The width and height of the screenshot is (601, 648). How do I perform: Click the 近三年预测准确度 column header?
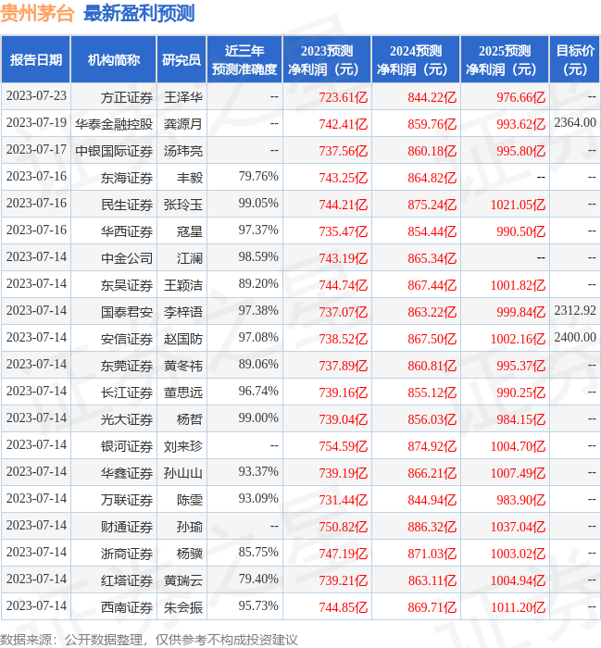244,60
